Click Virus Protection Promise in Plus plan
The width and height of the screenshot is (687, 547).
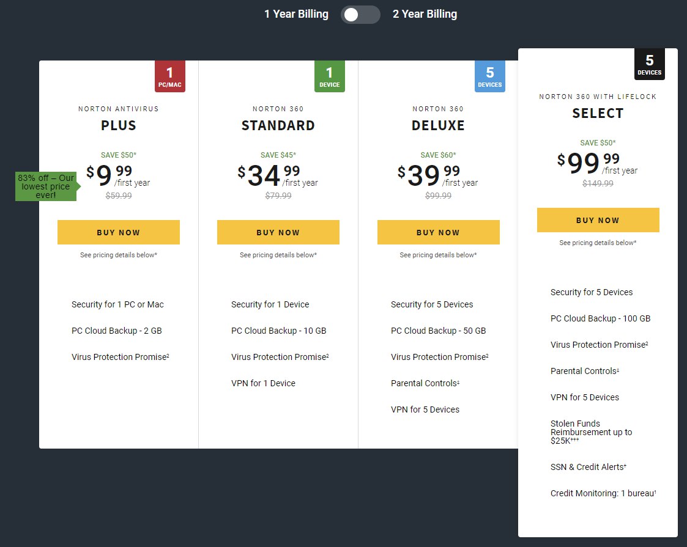pos(120,357)
